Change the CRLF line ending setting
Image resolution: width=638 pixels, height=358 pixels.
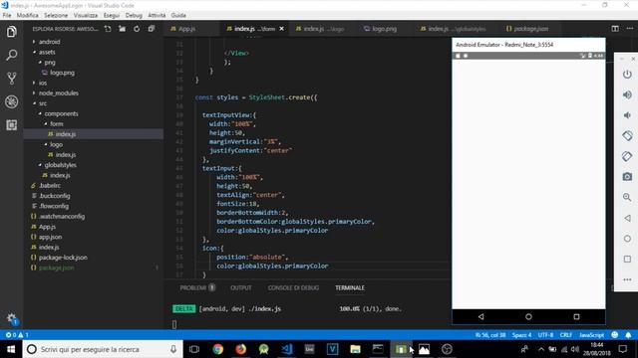tap(566, 335)
